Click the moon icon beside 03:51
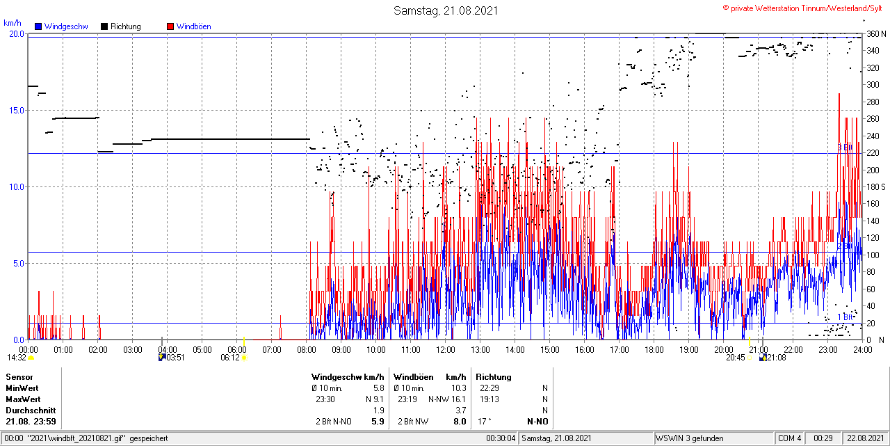Image resolution: width=890 pixels, height=446 pixels. (163, 358)
